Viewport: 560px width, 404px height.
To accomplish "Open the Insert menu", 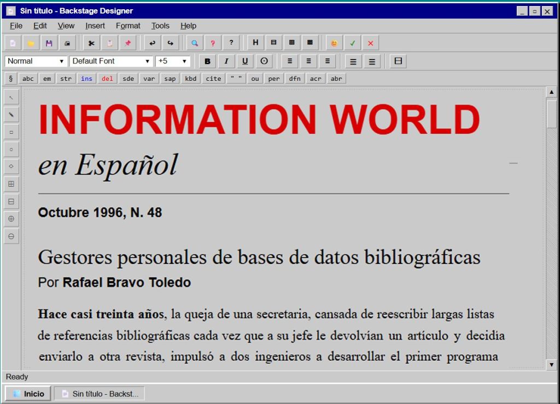I will [x=95, y=26].
